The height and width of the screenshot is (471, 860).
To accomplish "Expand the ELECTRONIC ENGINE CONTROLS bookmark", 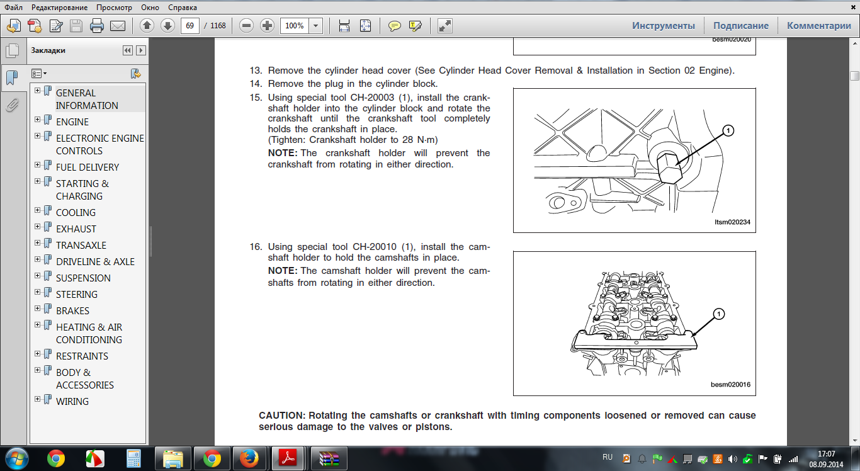I will (x=38, y=136).
